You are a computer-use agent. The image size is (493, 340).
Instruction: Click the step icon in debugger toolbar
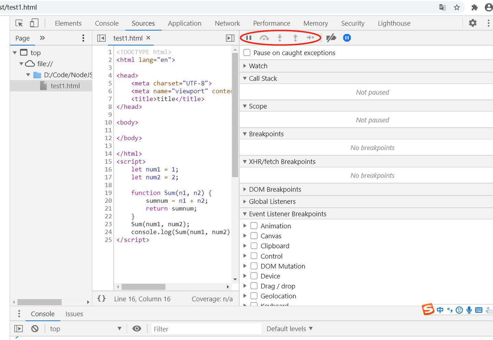coord(310,38)
